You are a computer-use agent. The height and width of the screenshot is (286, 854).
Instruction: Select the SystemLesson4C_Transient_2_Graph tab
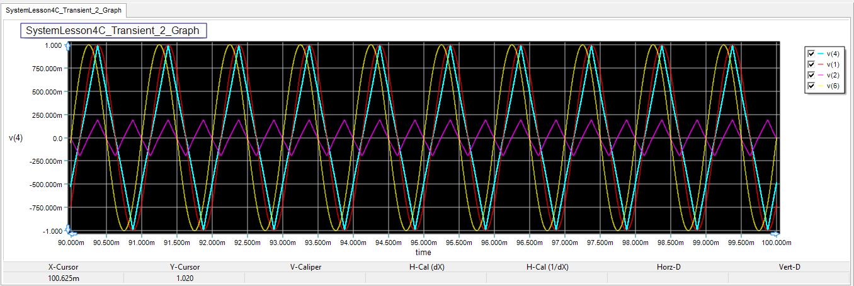(x=64, y=10)
